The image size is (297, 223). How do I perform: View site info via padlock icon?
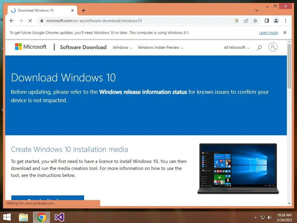(x=42, y=21)
